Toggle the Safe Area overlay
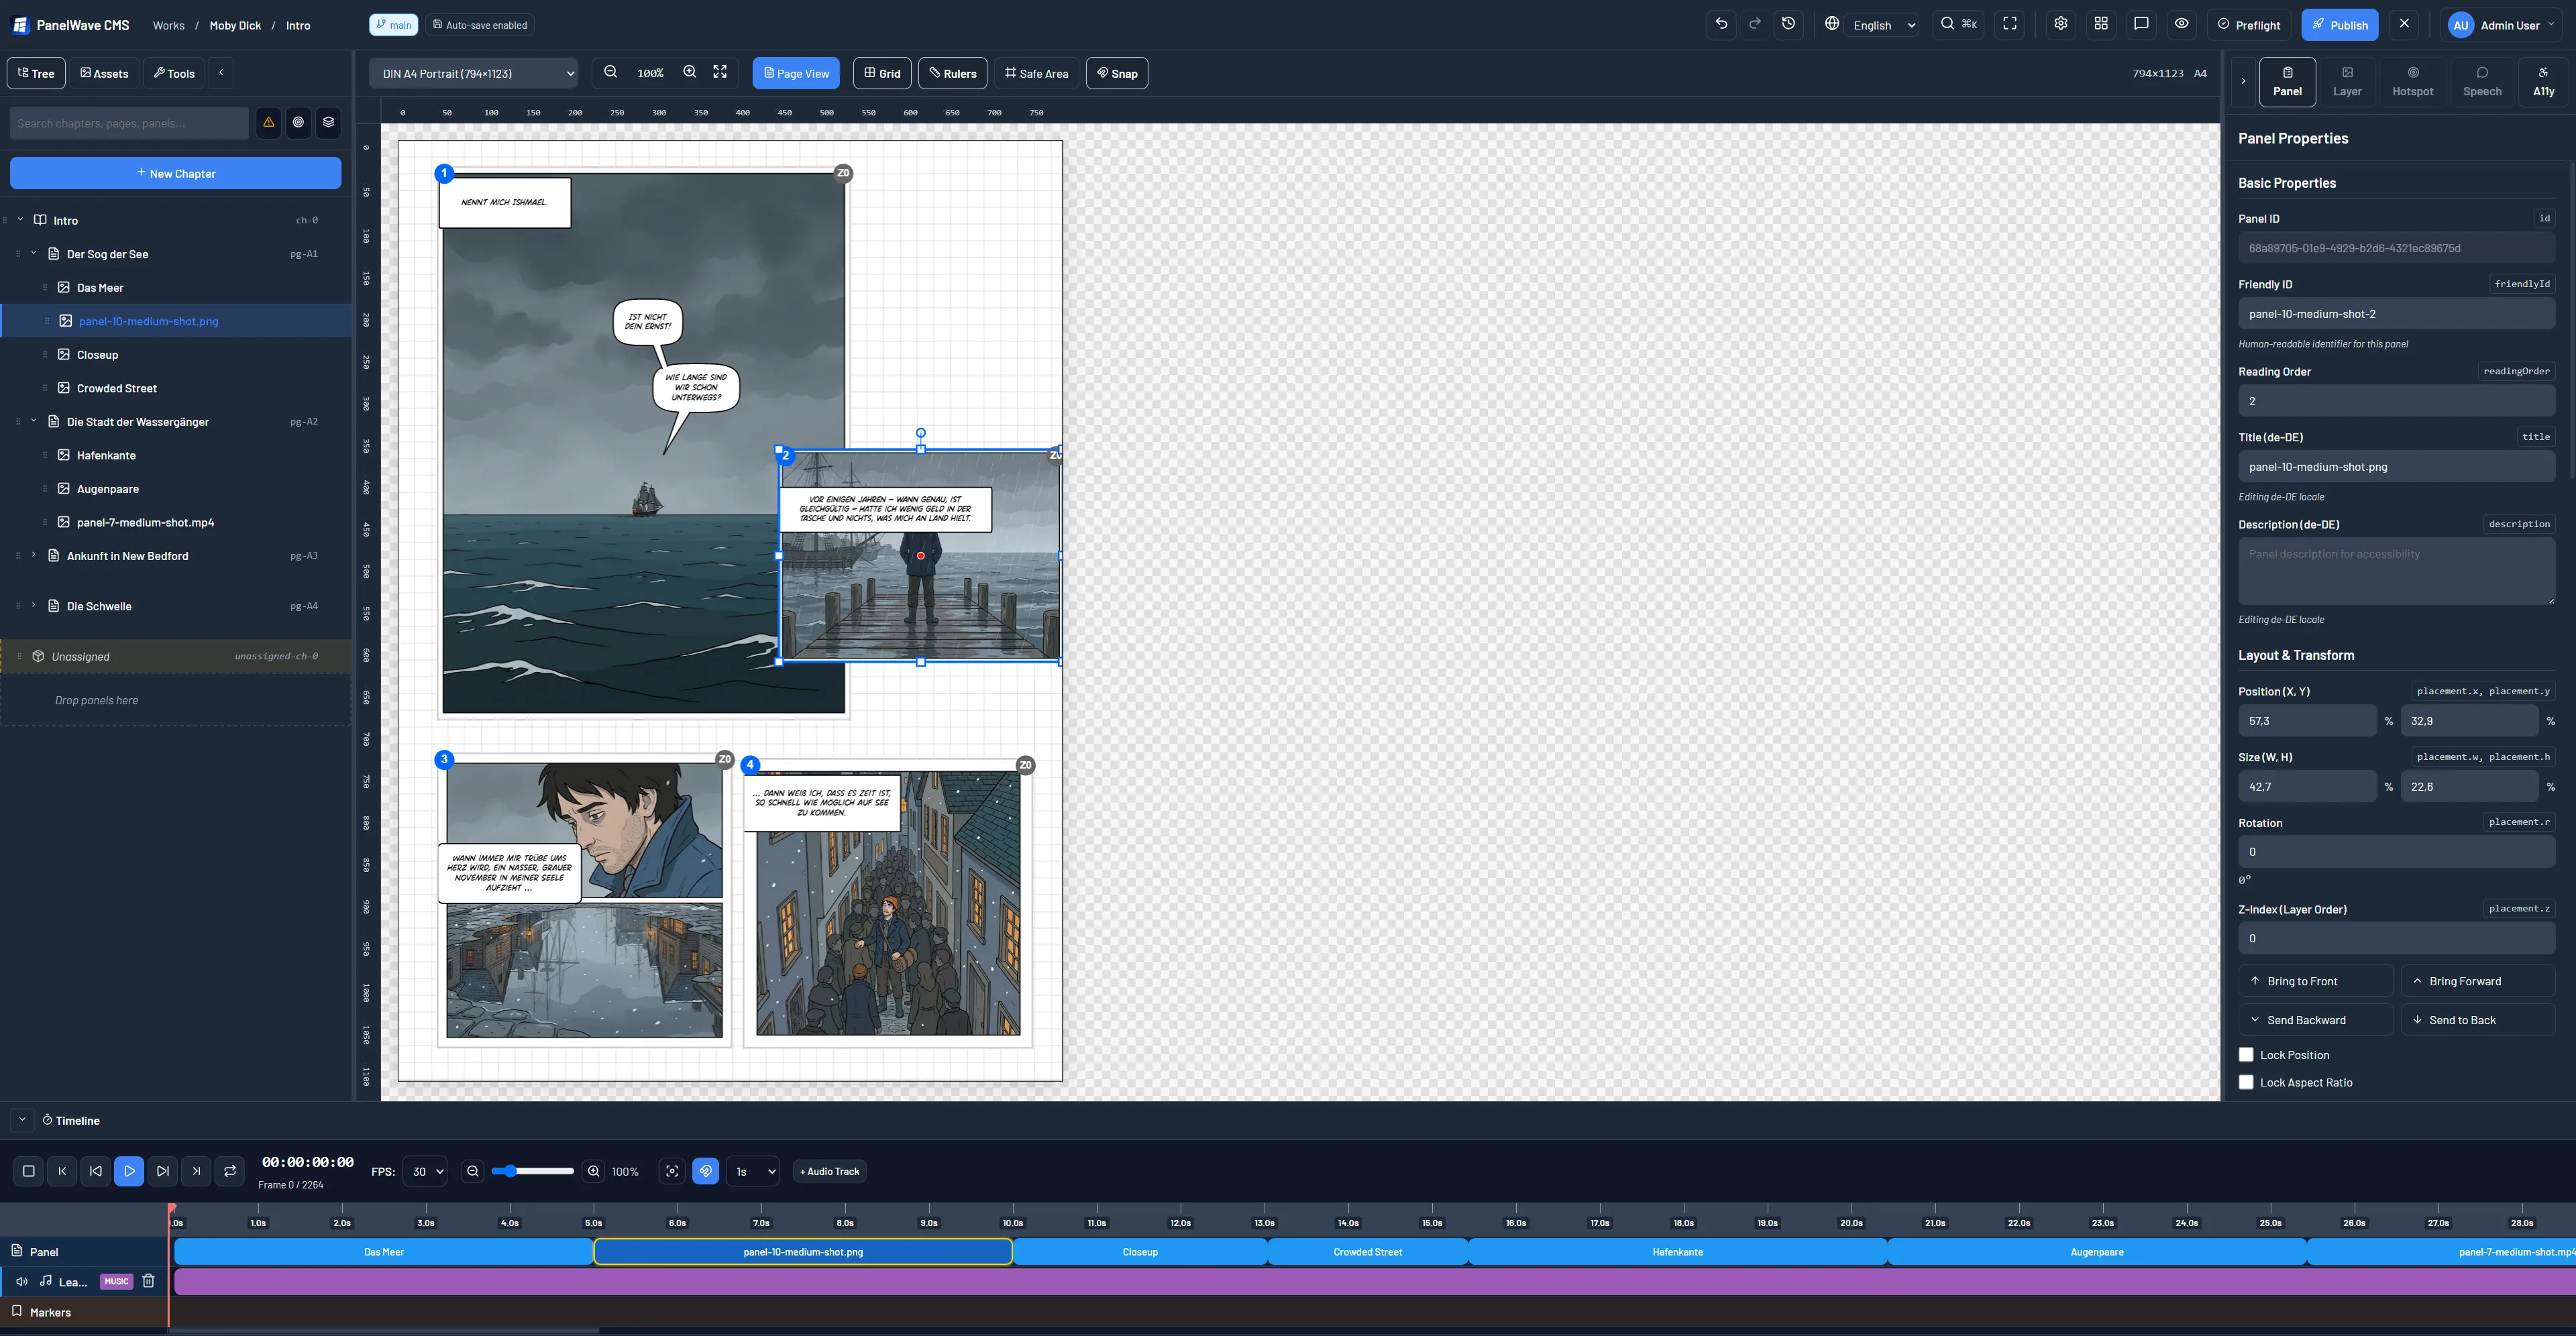Viewport: 2576px width, 1336px height. [x=1036, y=73]
